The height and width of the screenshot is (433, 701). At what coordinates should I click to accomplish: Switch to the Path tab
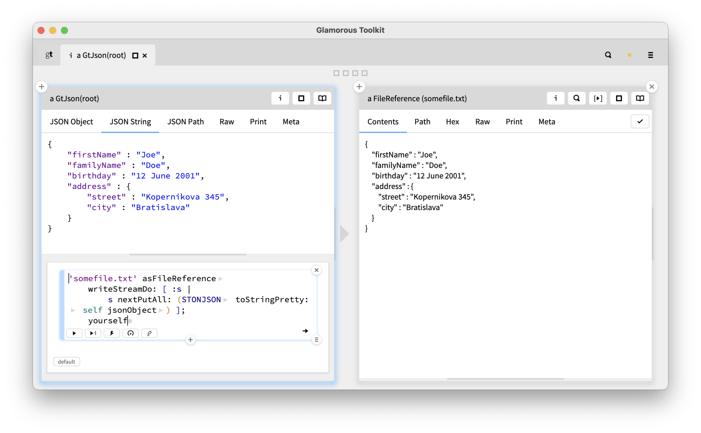tap(422, 122)
